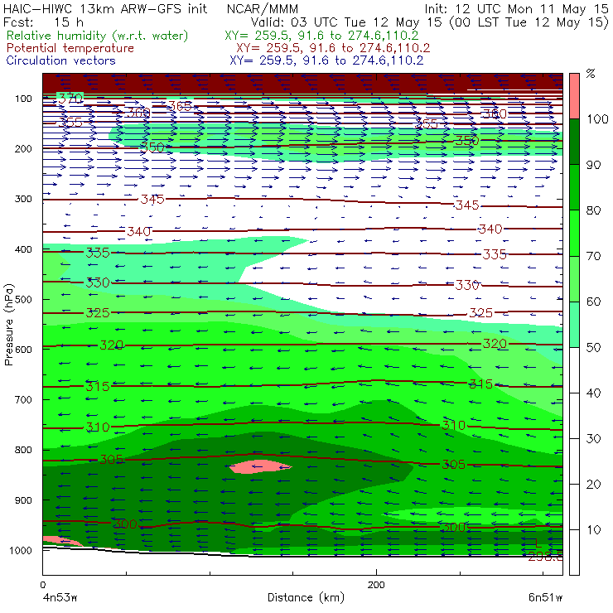
Task: Click the red "Potential temperature" legend text
Action: (70, 48)
